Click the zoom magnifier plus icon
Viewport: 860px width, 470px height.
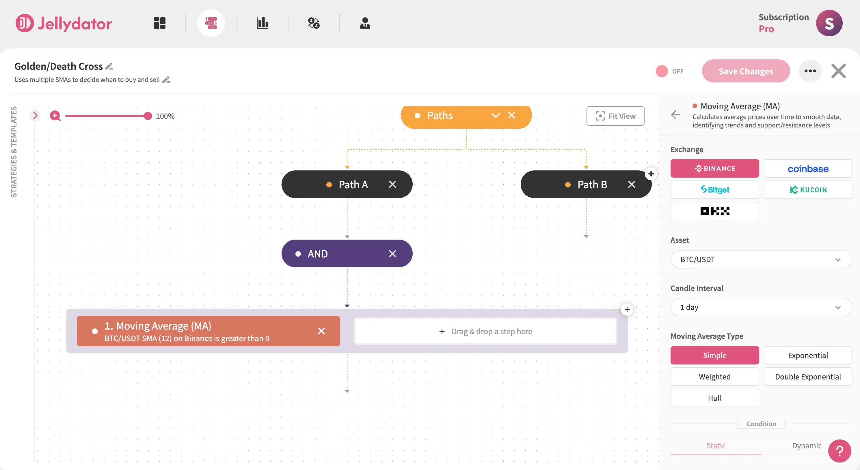[55, 116]
